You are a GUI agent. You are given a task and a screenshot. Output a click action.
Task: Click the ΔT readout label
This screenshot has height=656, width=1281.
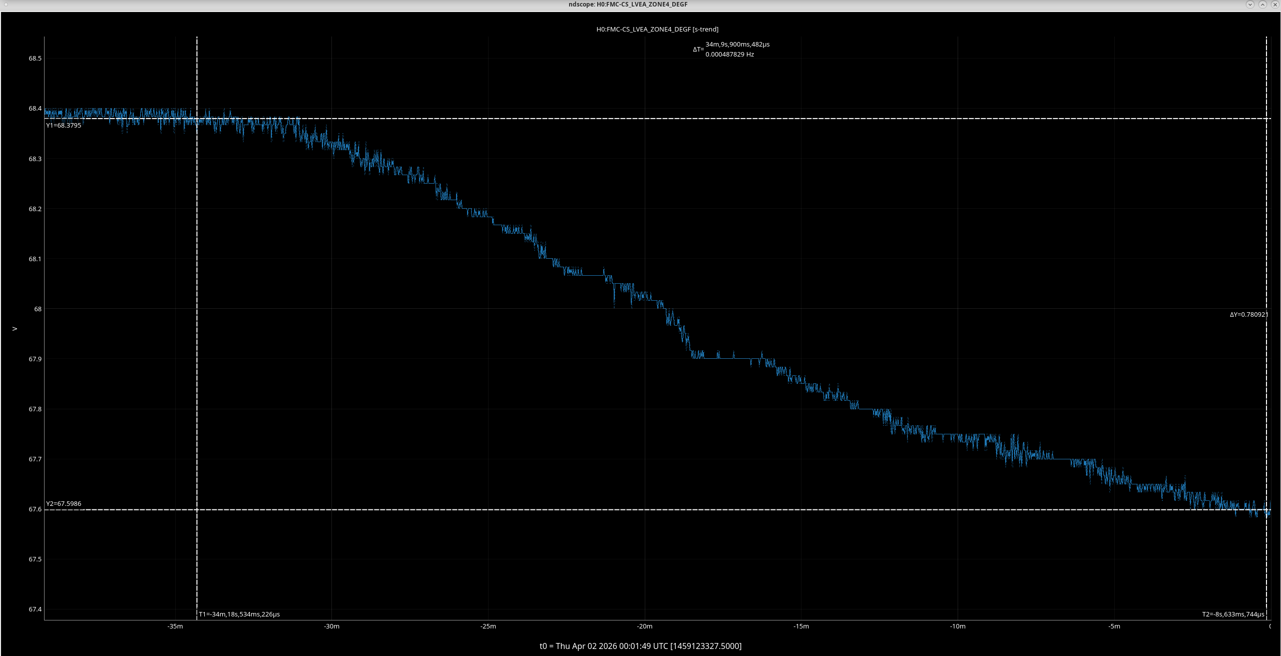[x=731, y=49]
